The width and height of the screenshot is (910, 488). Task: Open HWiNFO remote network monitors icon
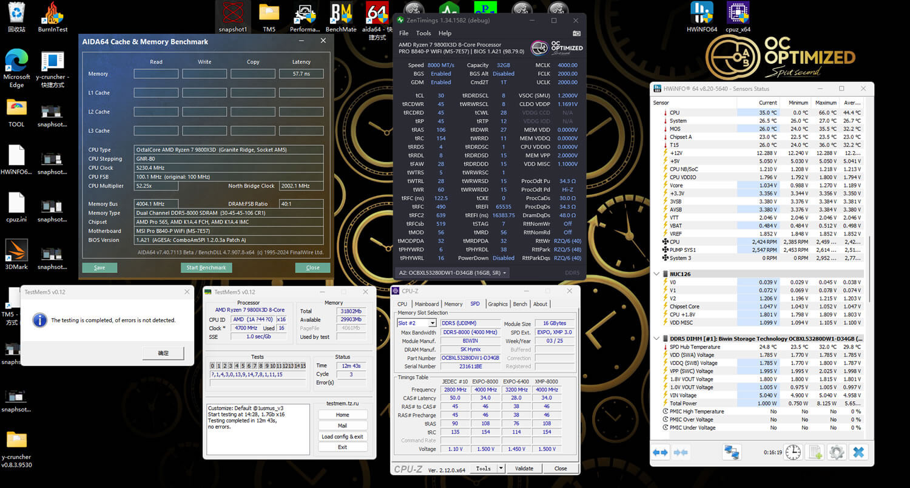[732, 452]
